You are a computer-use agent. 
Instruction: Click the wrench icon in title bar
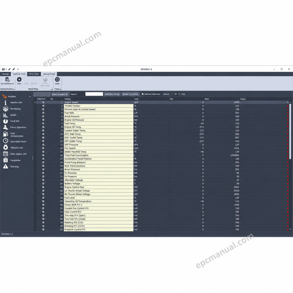pos(13,69)
